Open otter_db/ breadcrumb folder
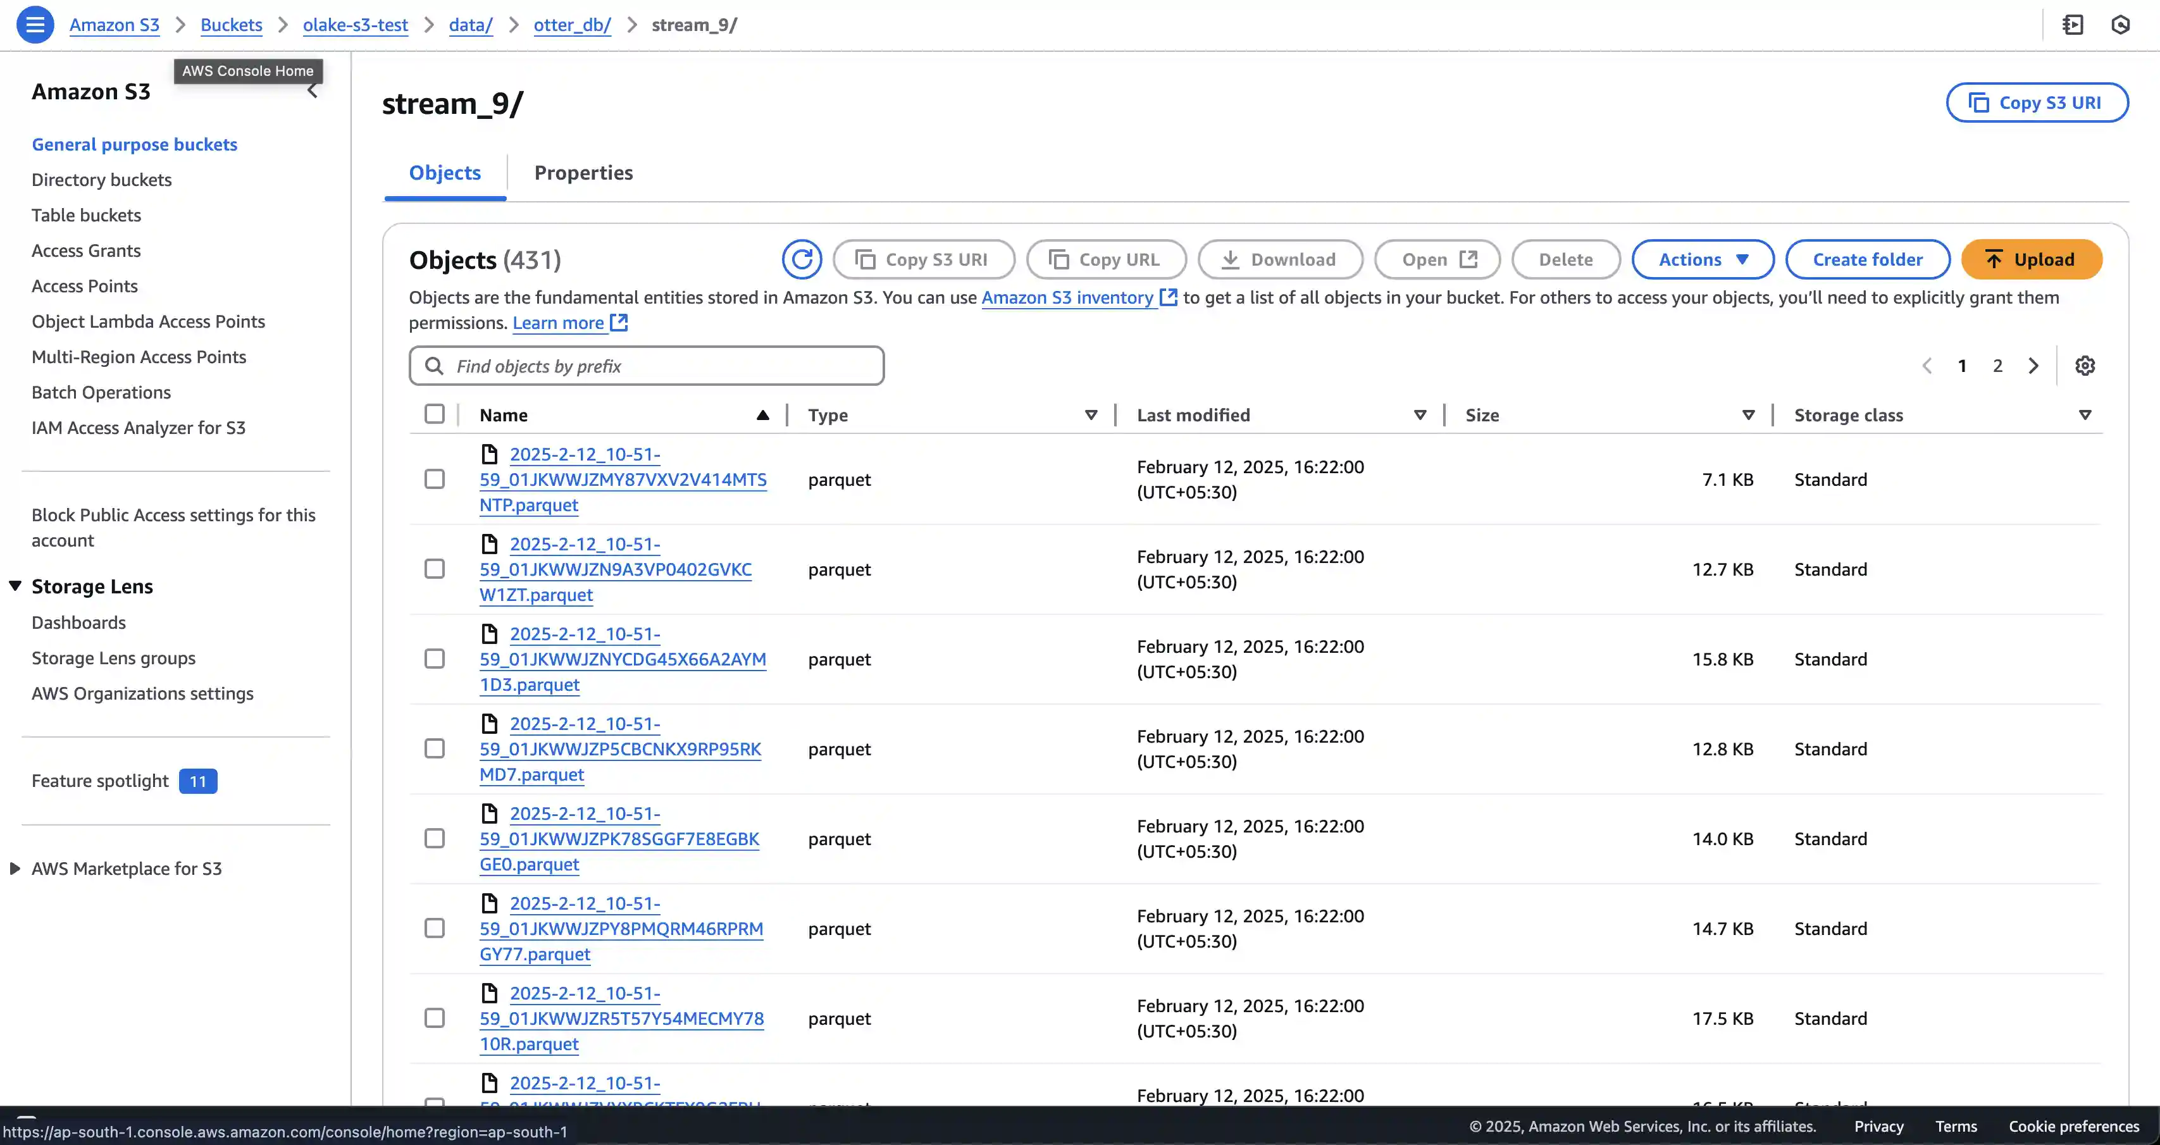 tap(572, 25)
